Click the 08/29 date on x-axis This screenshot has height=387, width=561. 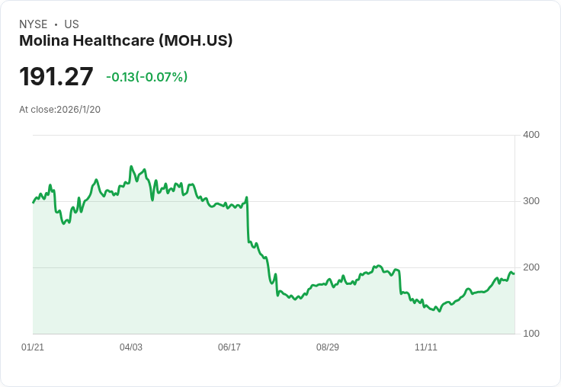328,347
